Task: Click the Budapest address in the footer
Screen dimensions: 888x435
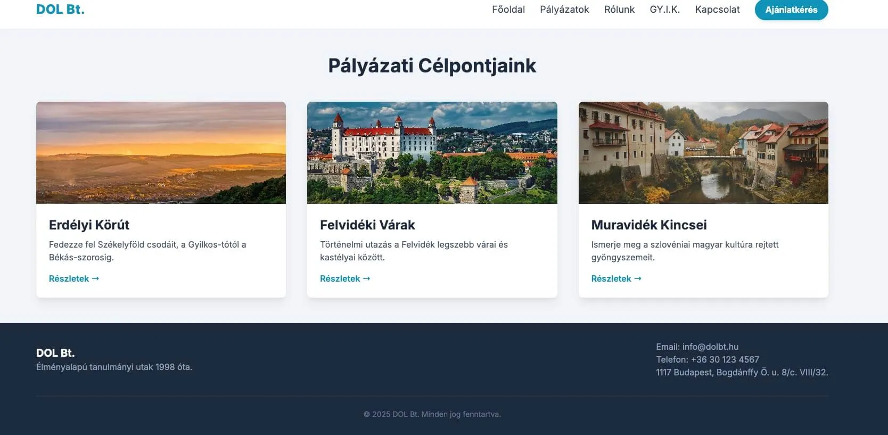Action: [x=742, y=372]
